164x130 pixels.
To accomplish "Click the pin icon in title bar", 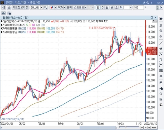I will pyautogui.click(x=144, y=3).
